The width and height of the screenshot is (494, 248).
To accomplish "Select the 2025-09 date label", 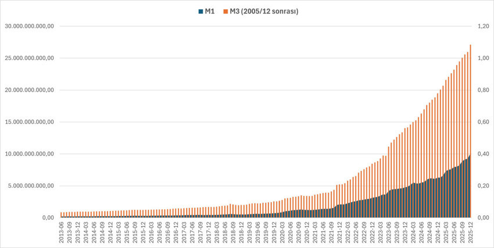I will tap(463, 232).
